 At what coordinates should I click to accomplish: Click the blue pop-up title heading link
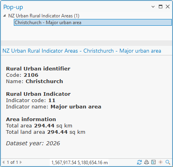(82, 51)
